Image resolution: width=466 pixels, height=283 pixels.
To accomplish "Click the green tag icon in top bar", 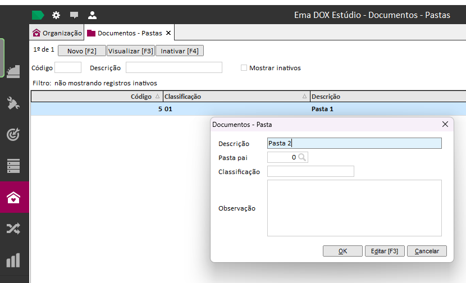I will (x=38, y=15).
